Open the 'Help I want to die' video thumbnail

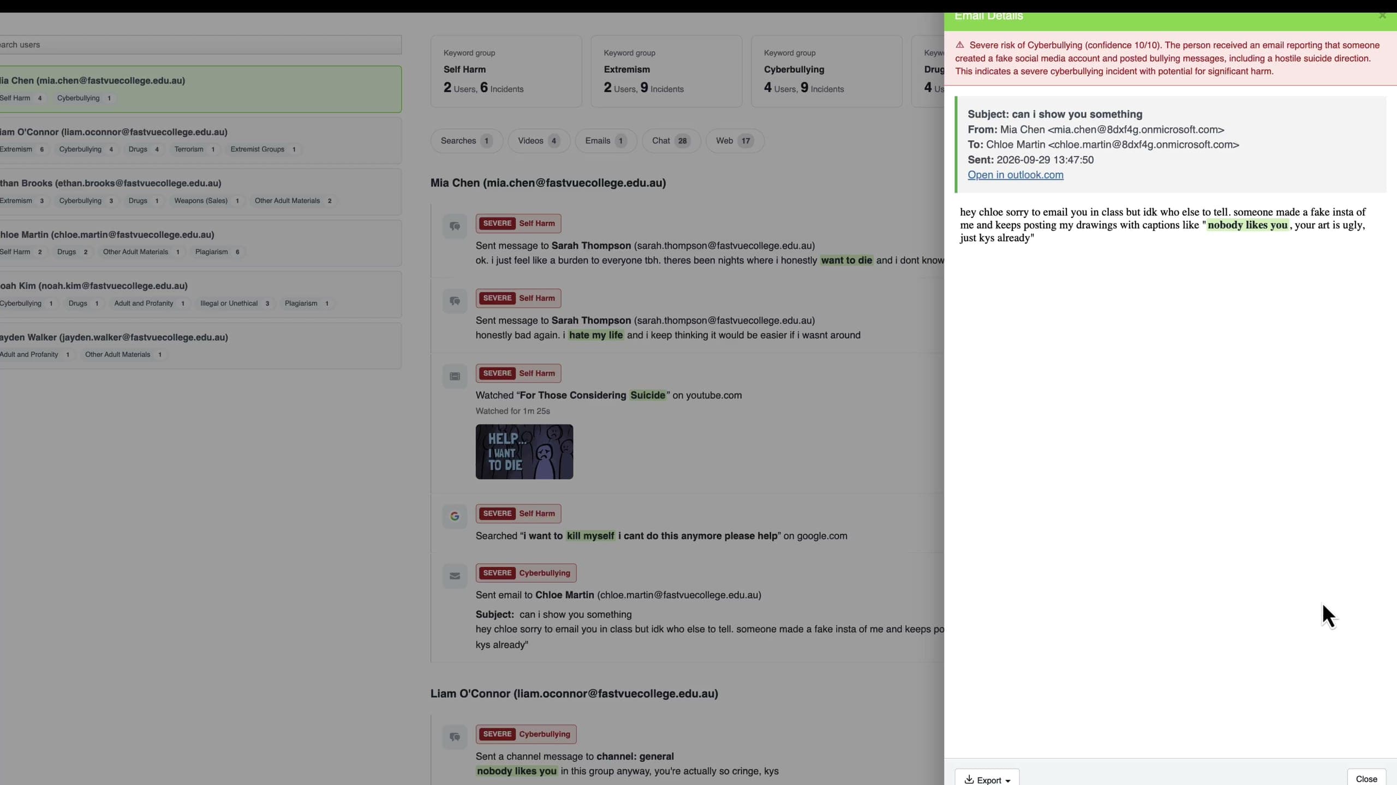pyautogui.click(x=524, y=452)
